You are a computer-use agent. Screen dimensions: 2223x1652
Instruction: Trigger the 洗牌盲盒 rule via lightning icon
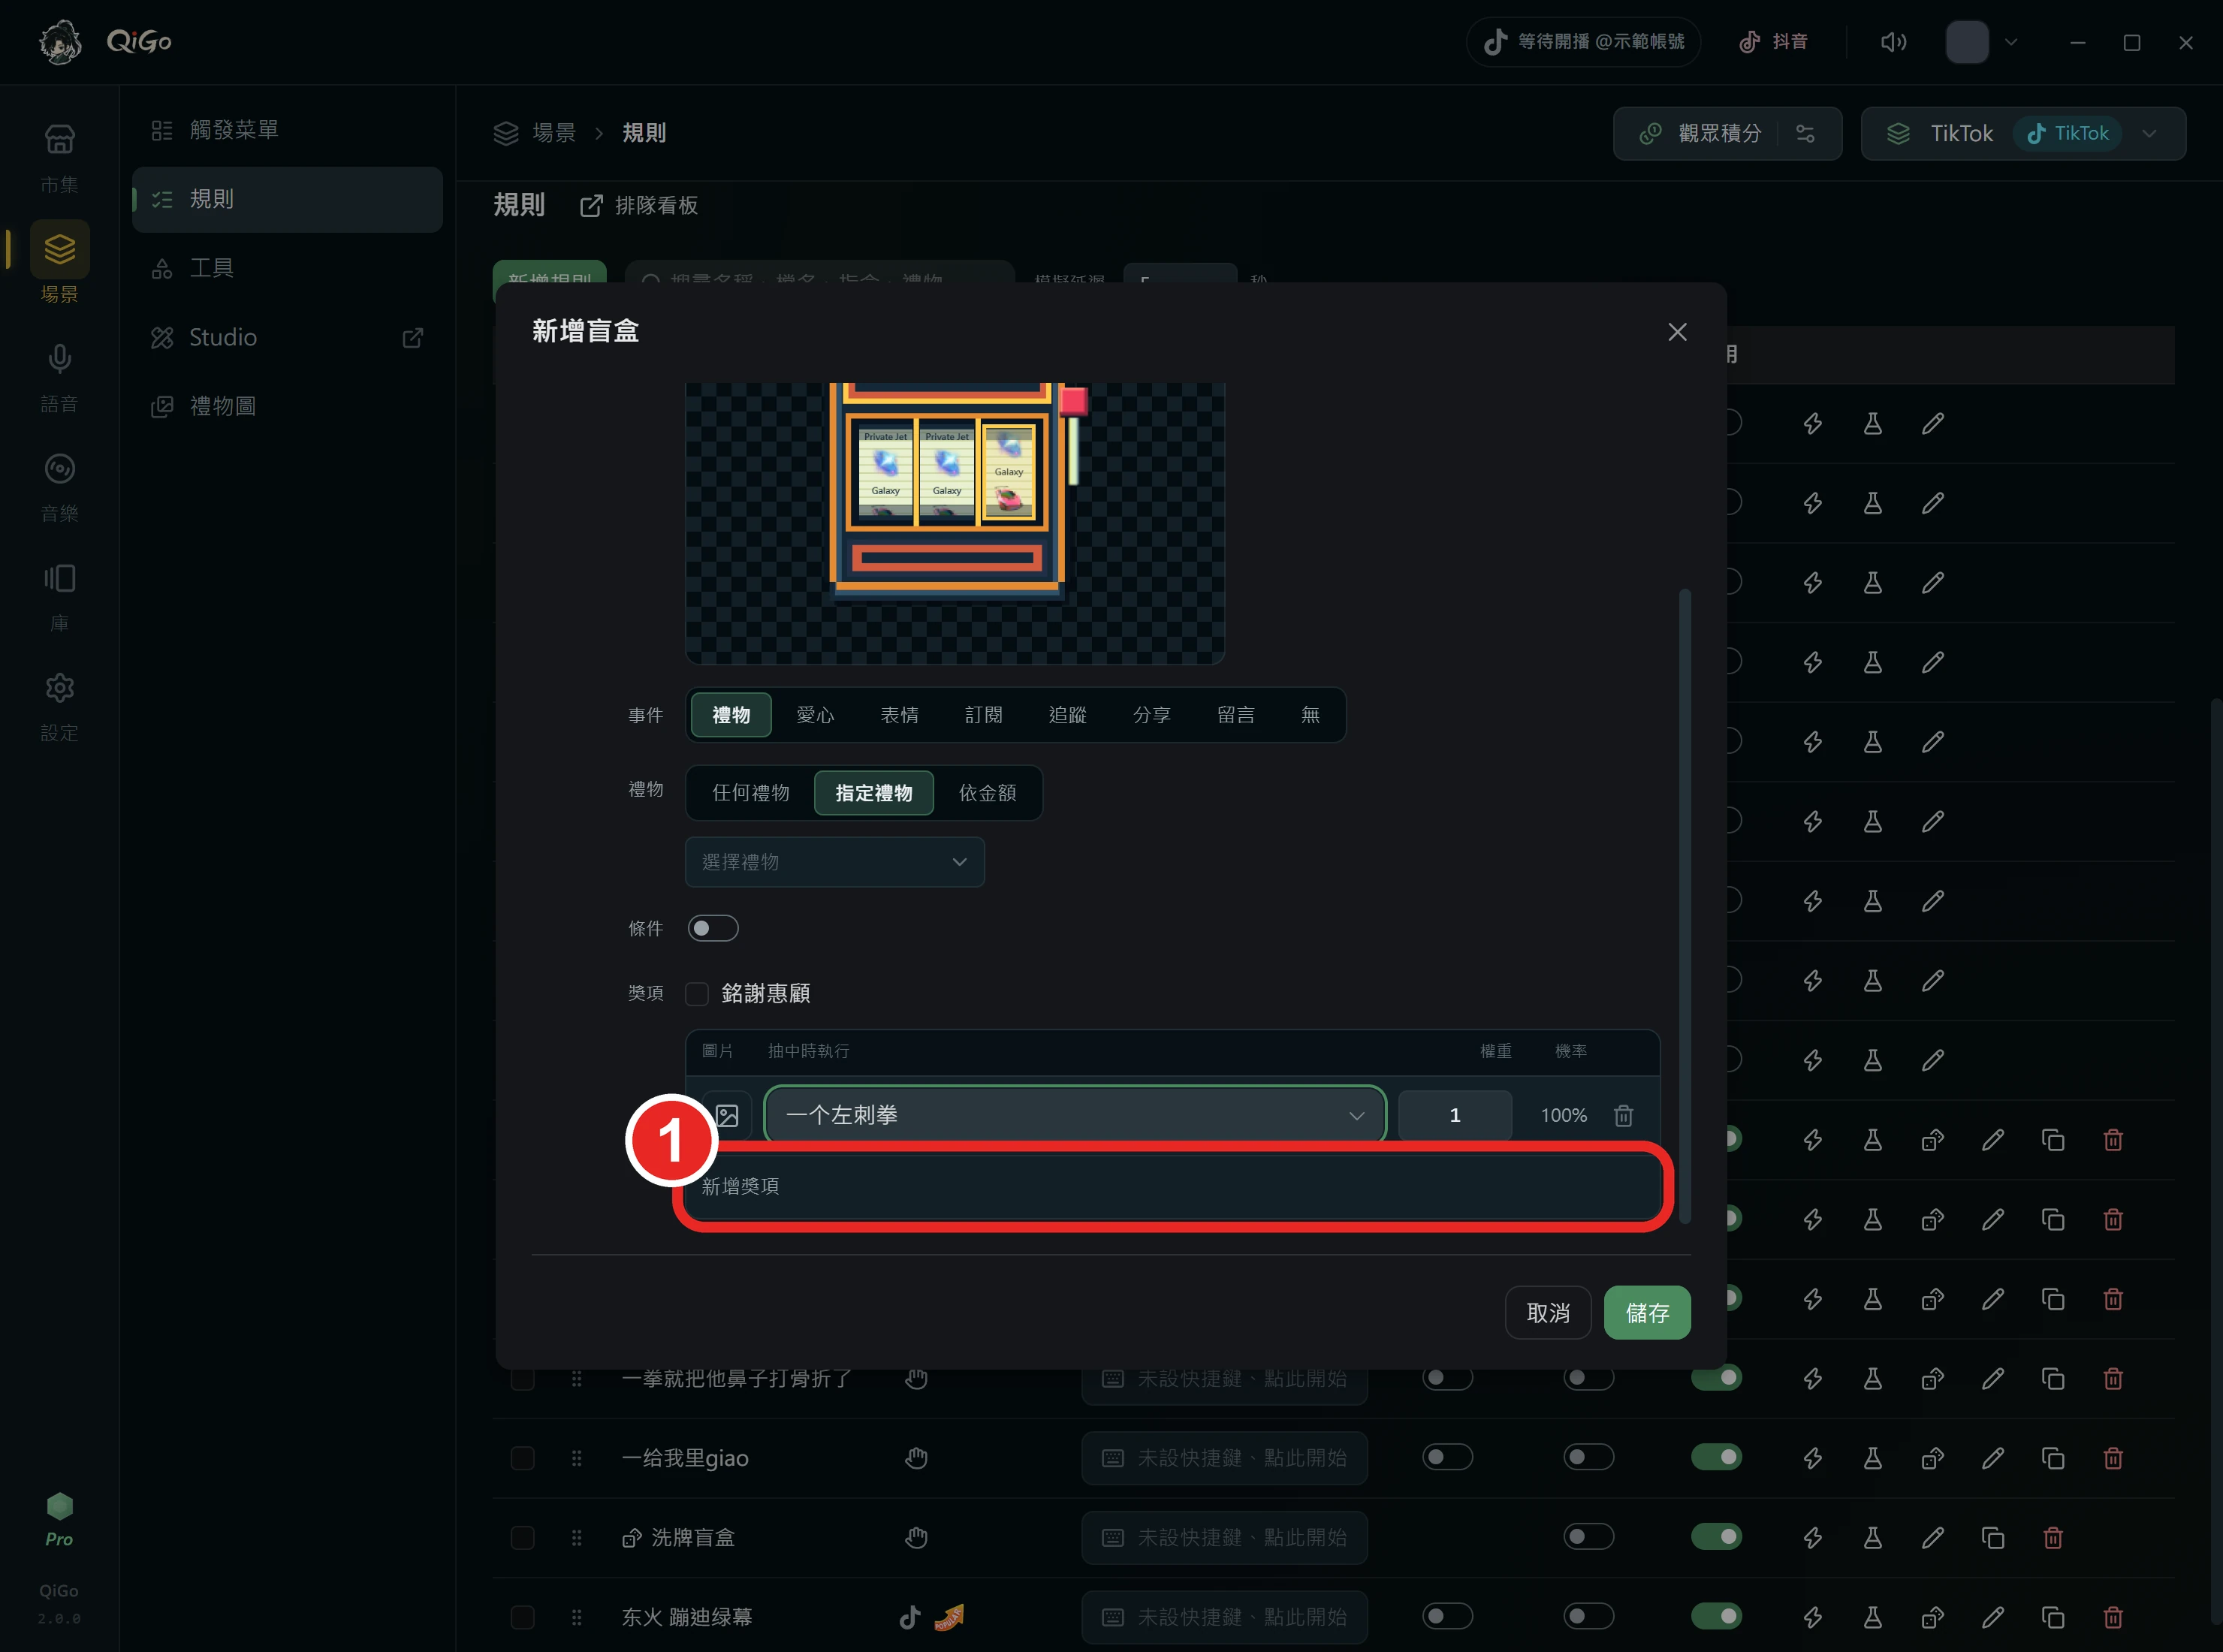click(x=1812, y=1537)
